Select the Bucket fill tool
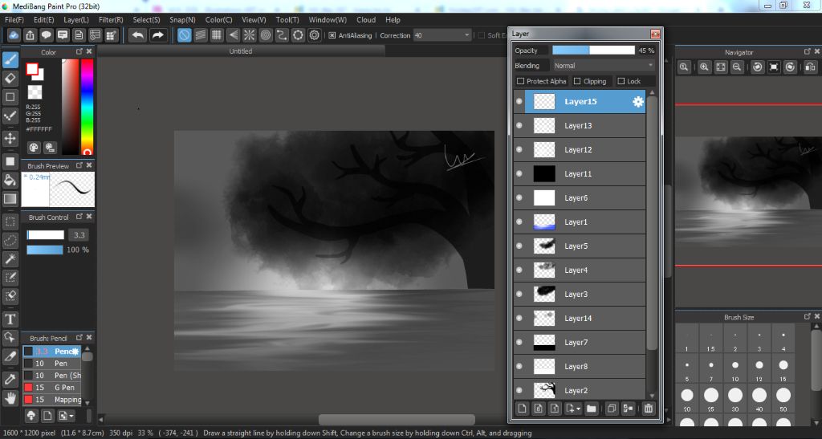The height and width of the screenshot is (439, 822). 10,181
